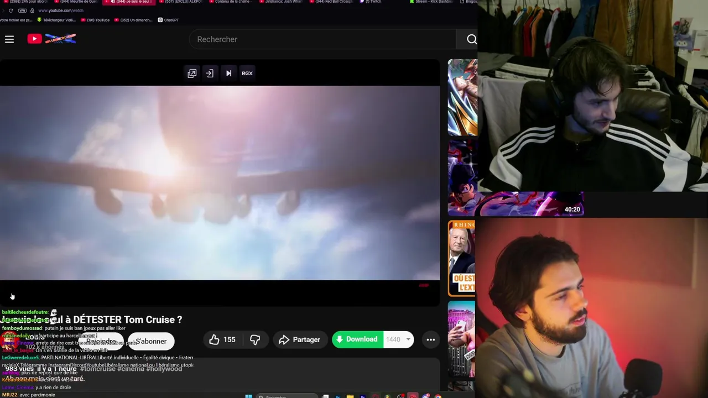708x398 pixels.
Task: Open the #hollywood hashtag link
Action: coord(164,369)
